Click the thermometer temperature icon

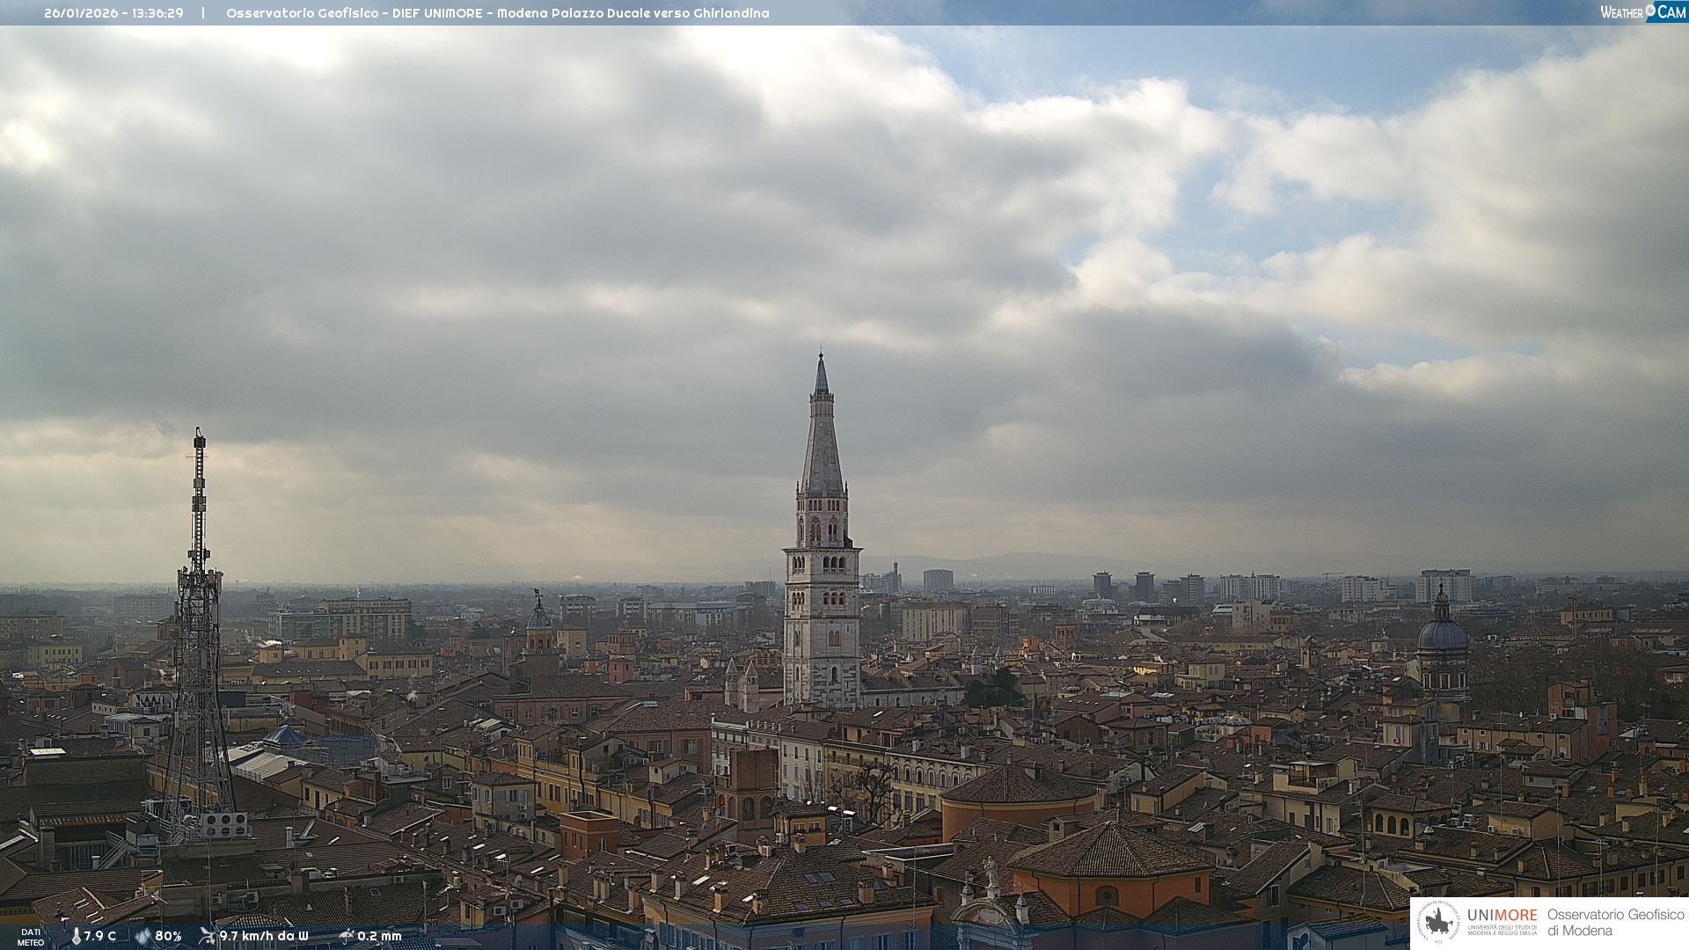tap(77, 936)
